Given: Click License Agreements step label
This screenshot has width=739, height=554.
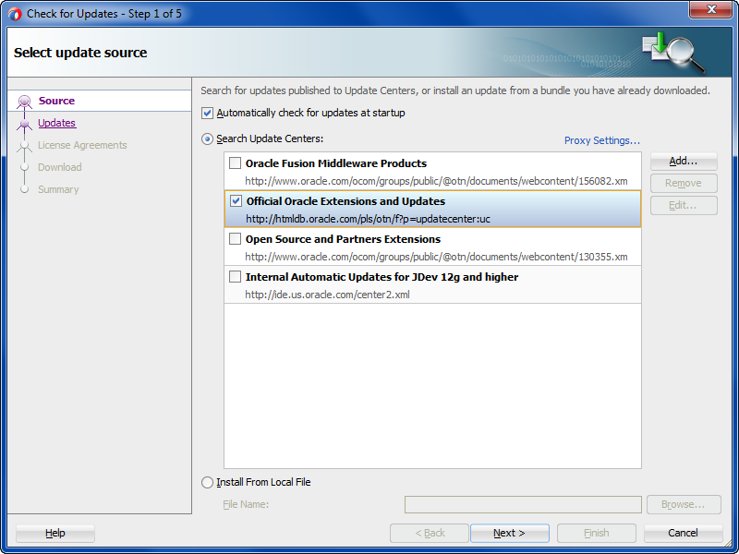Looking at the screenshot, I should point(82,145).
